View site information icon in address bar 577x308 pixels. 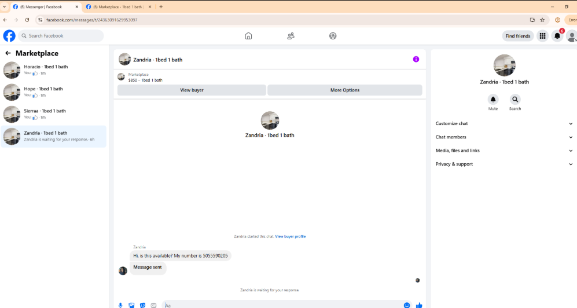pyautogui.click(x=41, y=20)
